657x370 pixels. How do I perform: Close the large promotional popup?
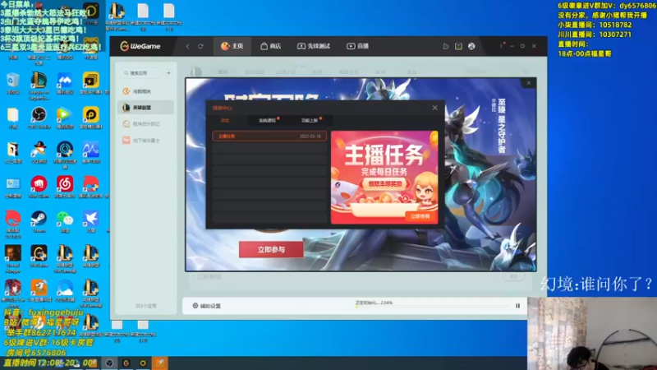(529, 83)
